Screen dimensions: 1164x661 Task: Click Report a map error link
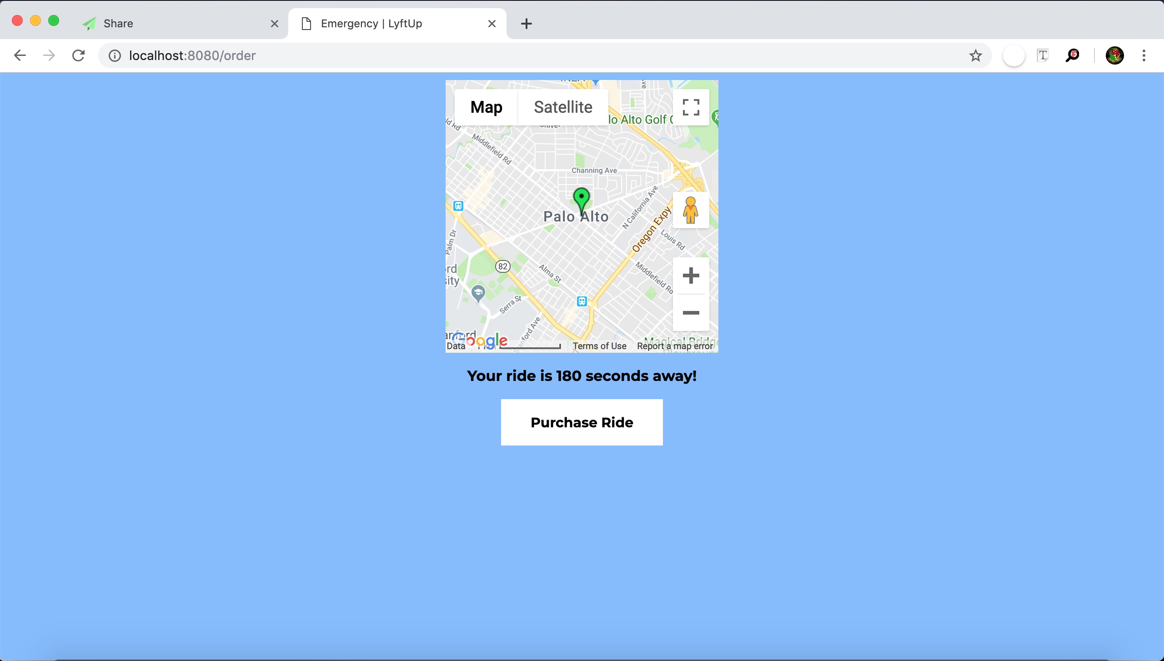[675, 346]
